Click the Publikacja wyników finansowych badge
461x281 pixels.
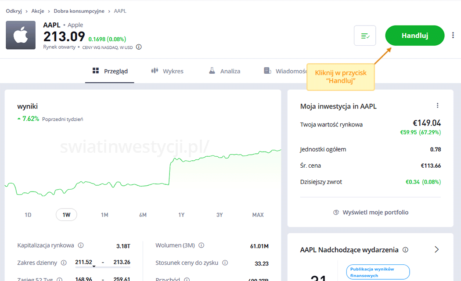(x=378, y=272)
